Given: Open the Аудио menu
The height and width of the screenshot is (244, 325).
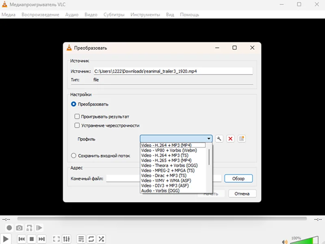Looking at the screenshot, I should tap(72, 15).
